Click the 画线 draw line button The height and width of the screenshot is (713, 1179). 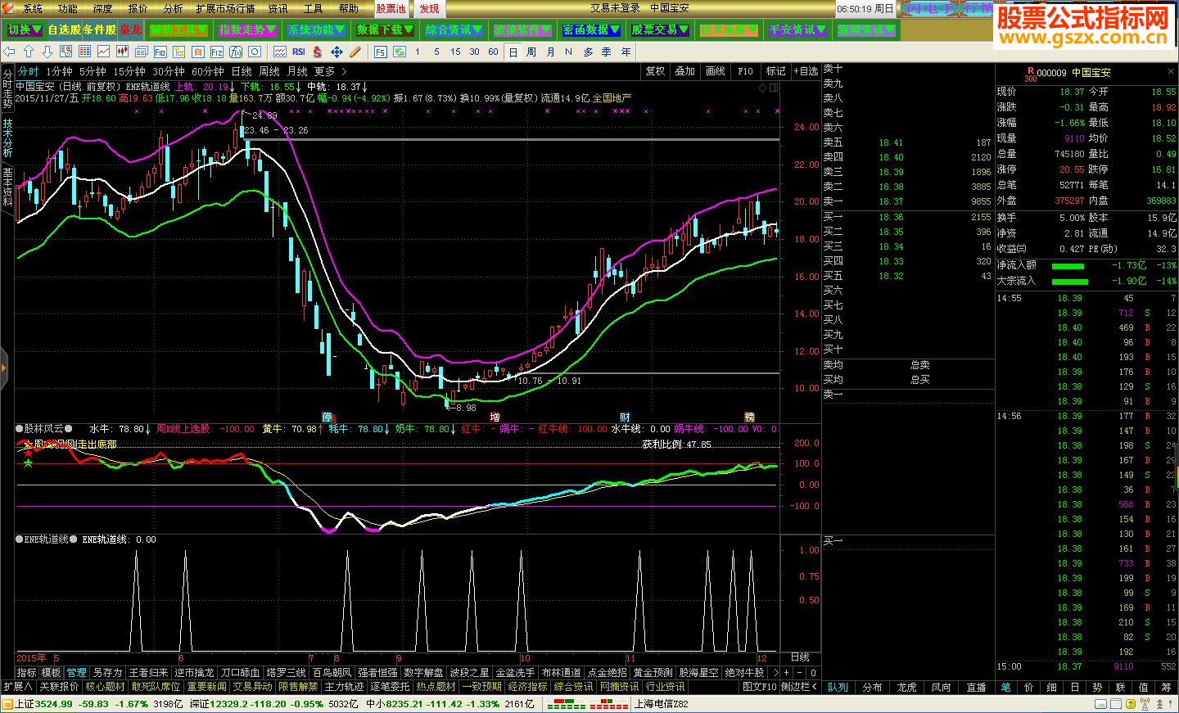(716, 71)
